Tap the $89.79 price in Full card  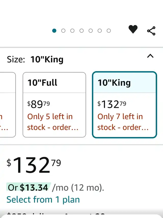coord(38,104)
